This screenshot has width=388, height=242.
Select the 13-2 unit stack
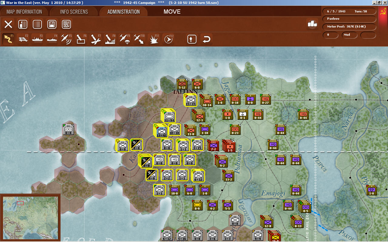(228, 176)
